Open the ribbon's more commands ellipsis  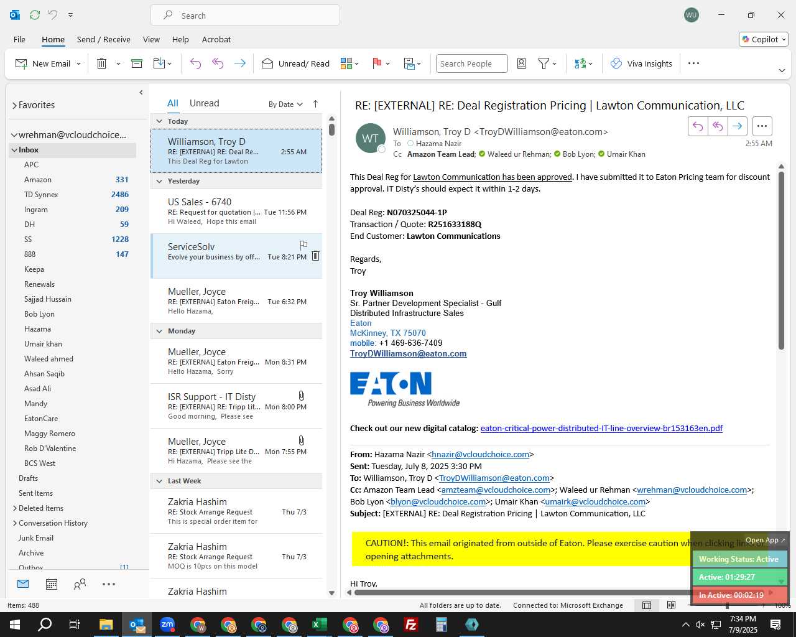click(694, 63)
